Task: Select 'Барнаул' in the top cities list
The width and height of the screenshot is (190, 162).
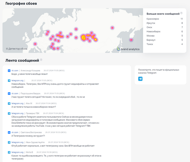Action: tap(151, 40)
